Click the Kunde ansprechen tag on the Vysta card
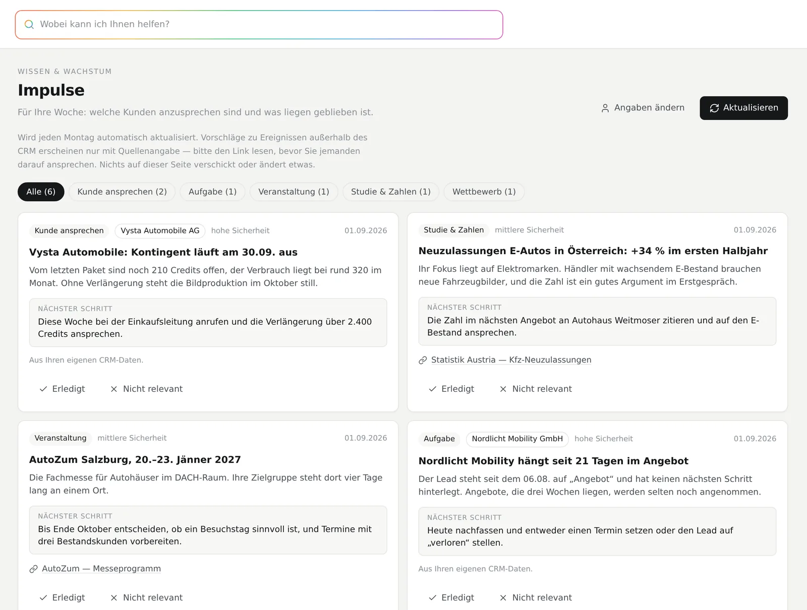Screen dimensions: 807x610 (x=69, y=230)
